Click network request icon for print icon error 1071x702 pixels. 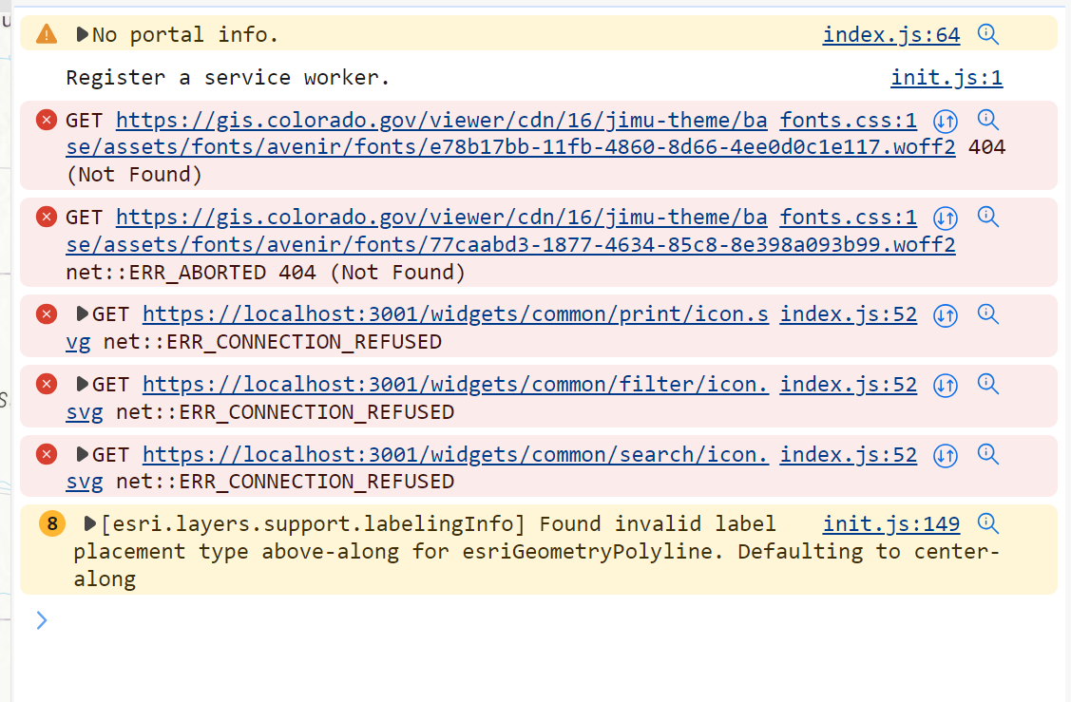[945, 314]
